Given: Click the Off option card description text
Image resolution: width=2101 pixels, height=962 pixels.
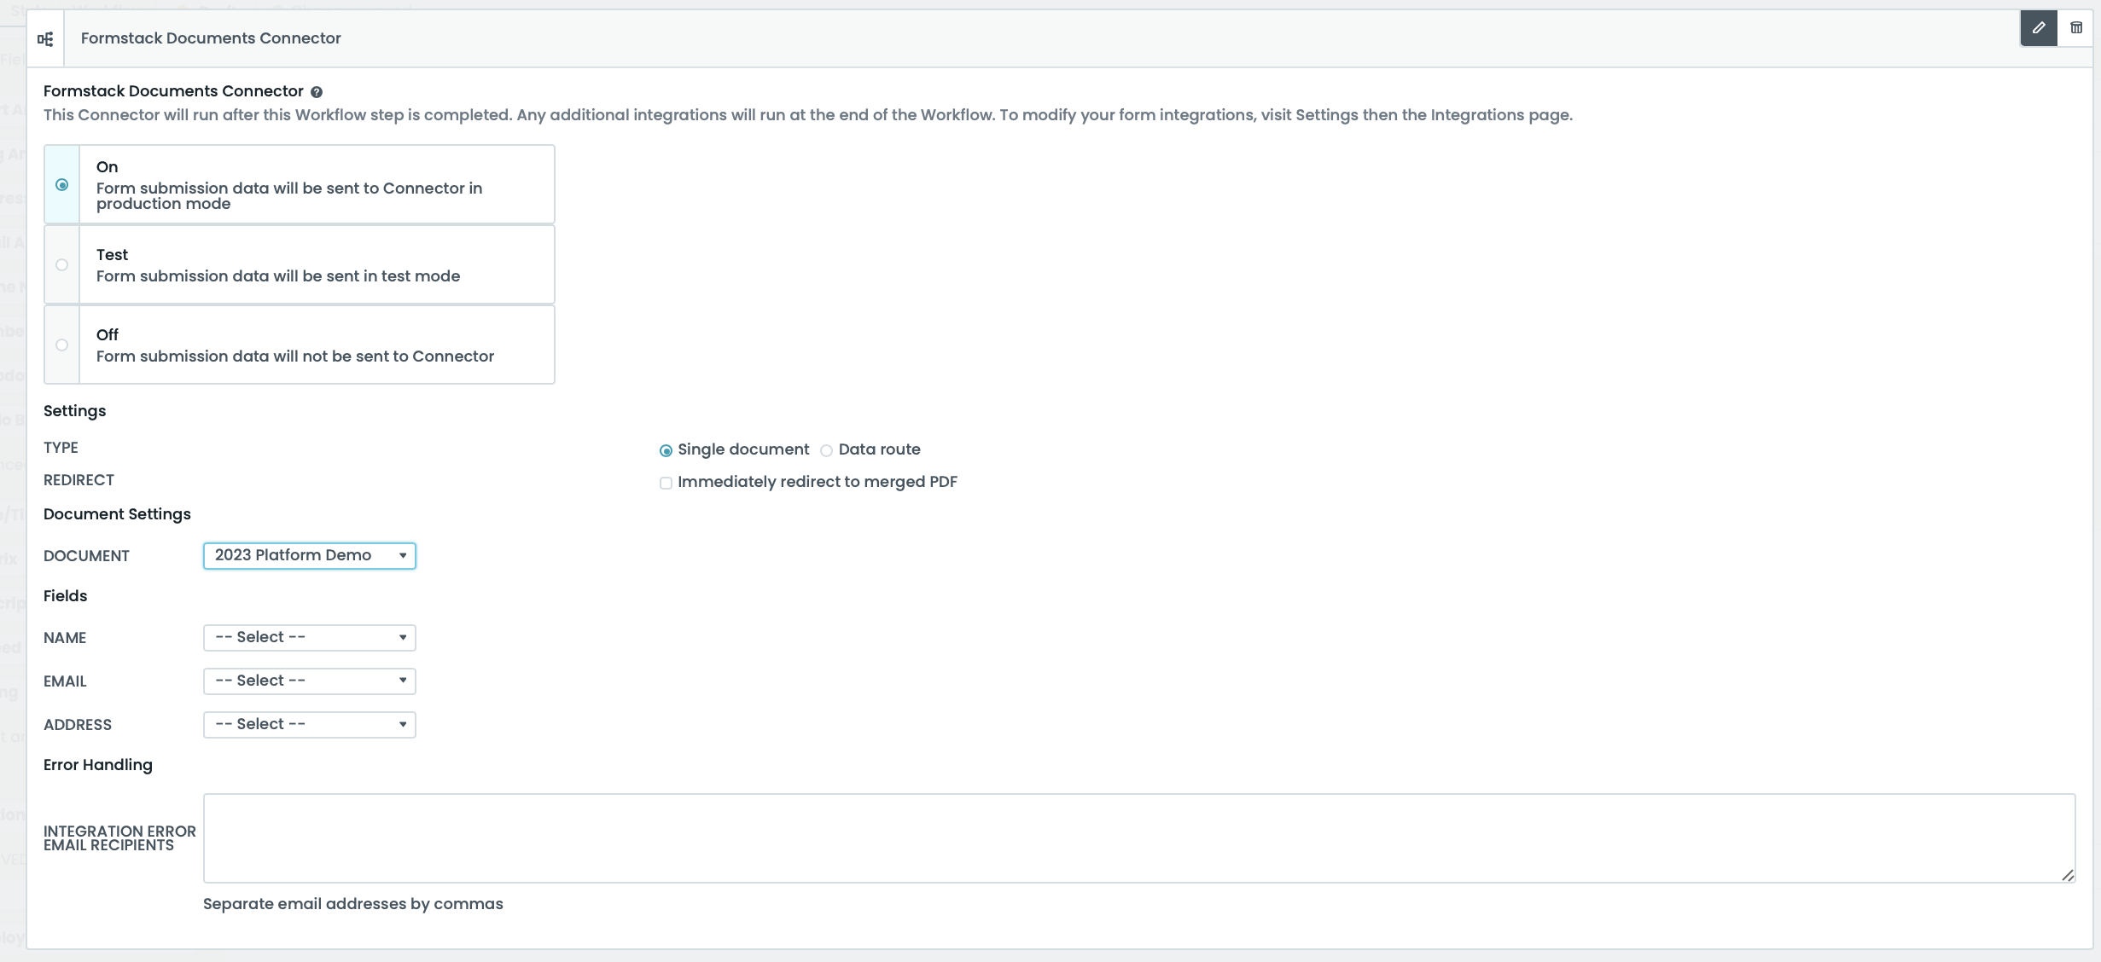Looking at the screenshot, I should click(294, 356).
